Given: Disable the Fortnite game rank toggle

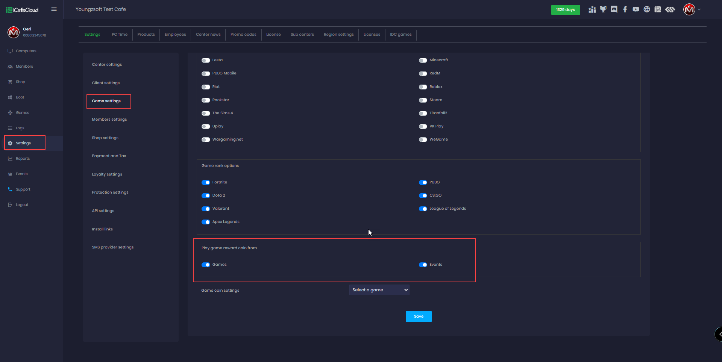Looking at the screenshot, I should pyautogui.click(x=206, y=182).
